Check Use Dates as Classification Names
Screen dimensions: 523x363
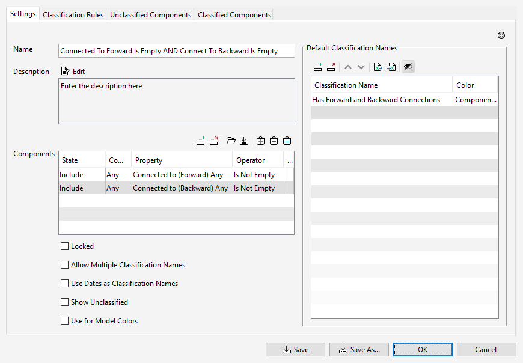click(x=64, y=284)
